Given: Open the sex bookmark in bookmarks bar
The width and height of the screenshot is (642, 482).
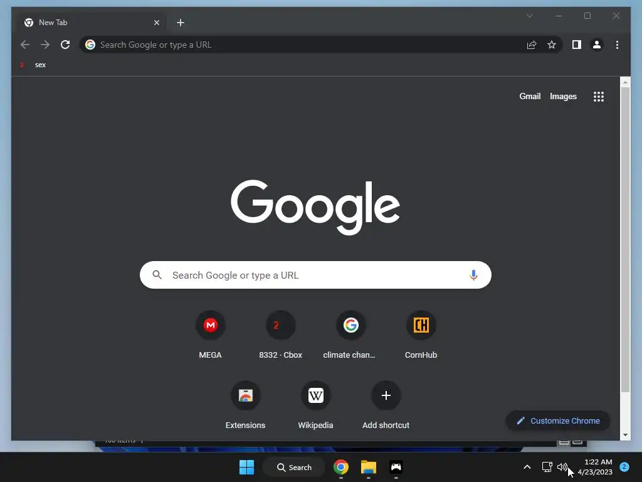Looking at the screenshot, I should pyautogui.click(x=34, y=65).
